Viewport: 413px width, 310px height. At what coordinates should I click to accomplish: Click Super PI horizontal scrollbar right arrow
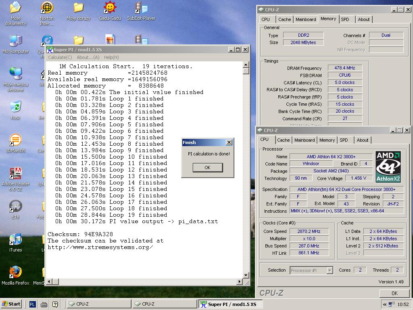pos(239,281)
